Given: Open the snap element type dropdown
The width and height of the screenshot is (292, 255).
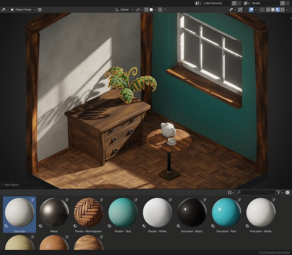Looking at the screenshot, I should (153, 9).
